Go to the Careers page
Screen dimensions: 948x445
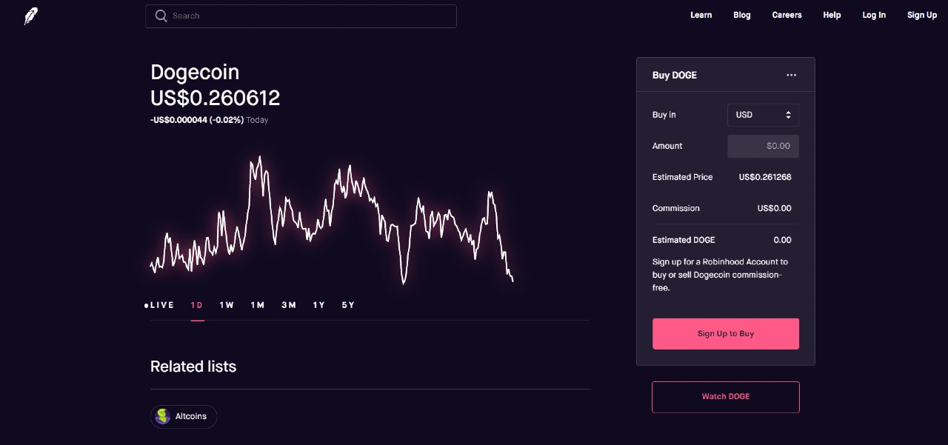click(787, 15)
